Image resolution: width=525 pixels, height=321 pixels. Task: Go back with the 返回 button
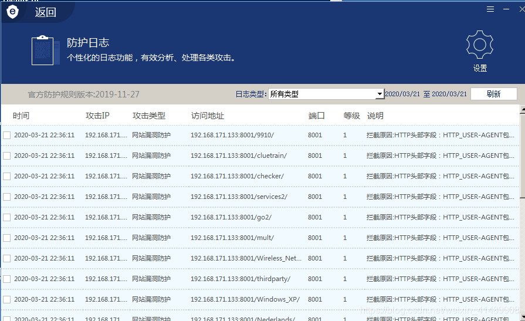[45, 12]
